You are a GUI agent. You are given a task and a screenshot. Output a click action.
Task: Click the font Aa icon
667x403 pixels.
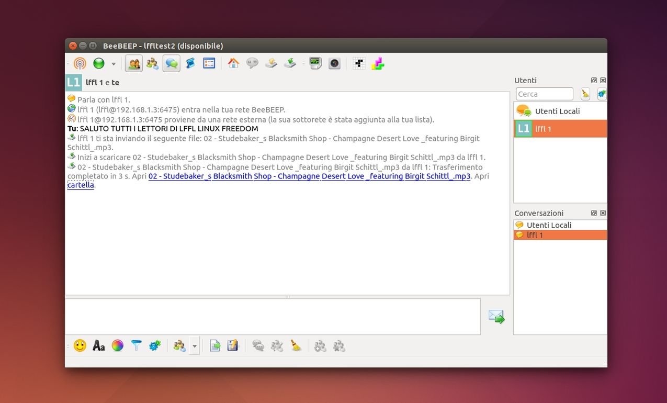[98, 345]
